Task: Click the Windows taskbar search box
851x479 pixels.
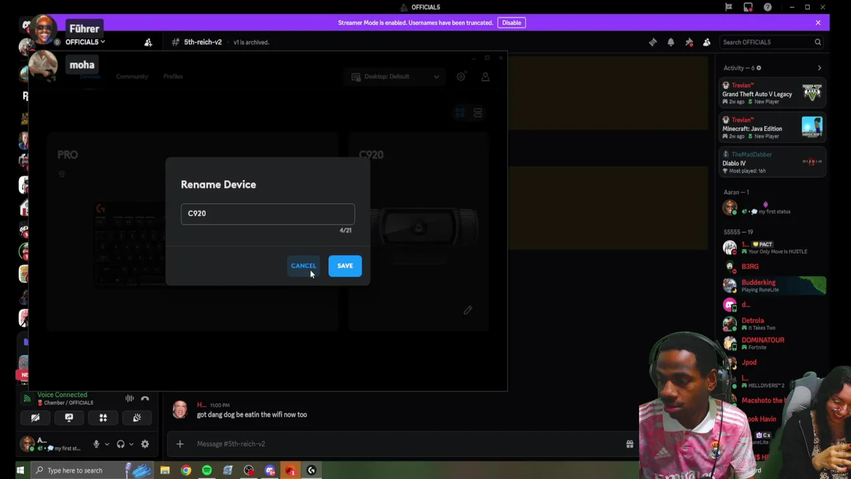Action: (93, 470)
